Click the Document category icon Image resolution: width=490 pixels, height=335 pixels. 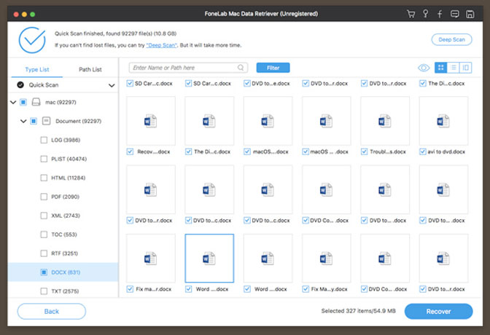click(46, 121)
